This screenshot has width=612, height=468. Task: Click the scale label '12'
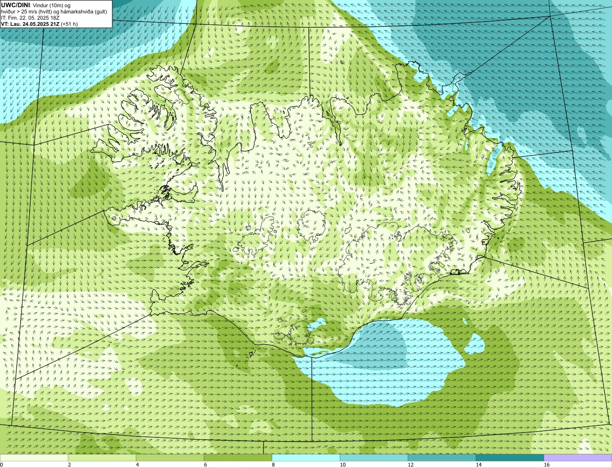411,465
